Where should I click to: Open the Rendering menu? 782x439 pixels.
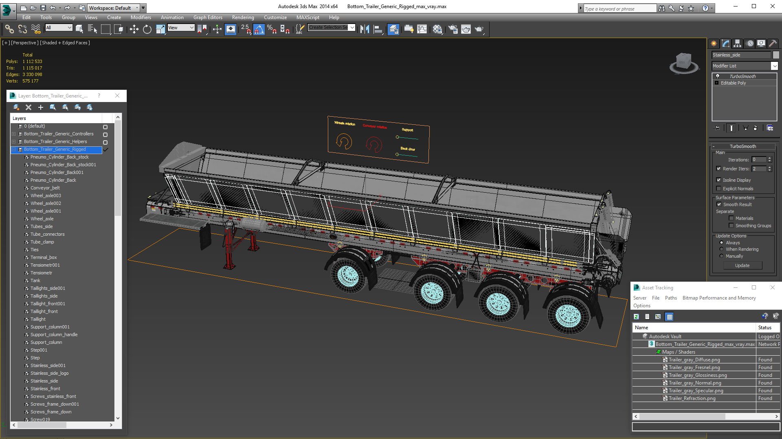pos(243,17)
